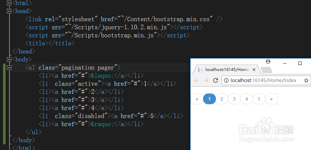Bookmark page with the star icon

click(x=306, y=80)
